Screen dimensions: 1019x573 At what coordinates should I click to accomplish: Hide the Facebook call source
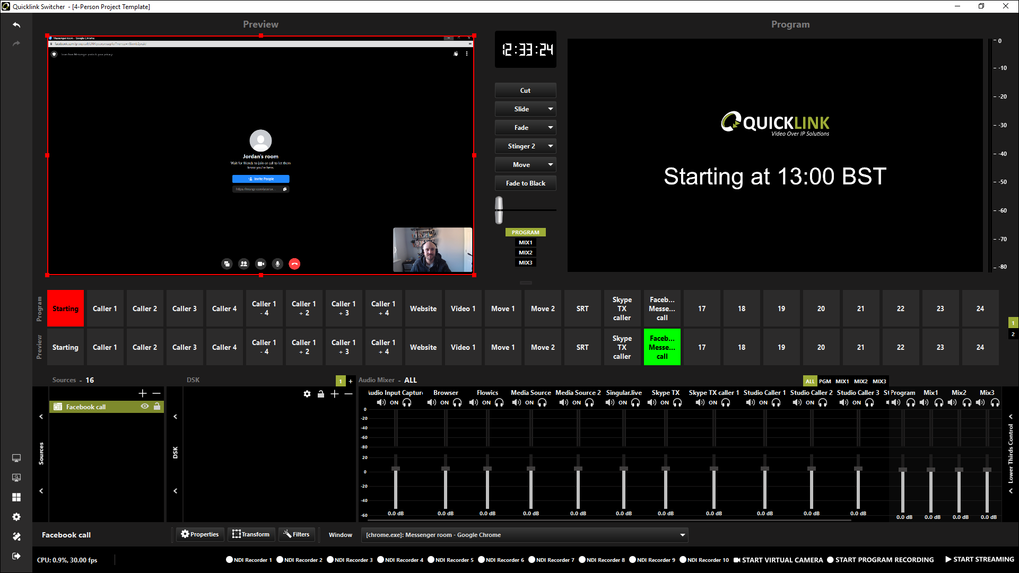click(144, 407)
